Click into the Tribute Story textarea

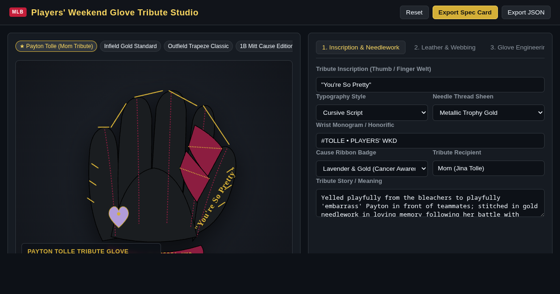click(x=430, y=203)
